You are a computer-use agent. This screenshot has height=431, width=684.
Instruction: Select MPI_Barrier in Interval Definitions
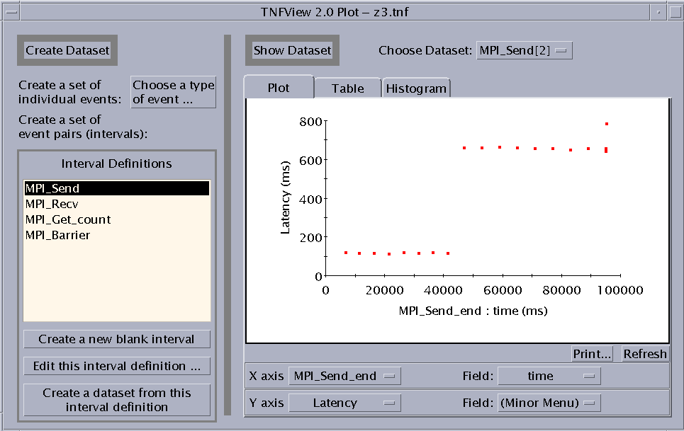(x=116, y=235)
